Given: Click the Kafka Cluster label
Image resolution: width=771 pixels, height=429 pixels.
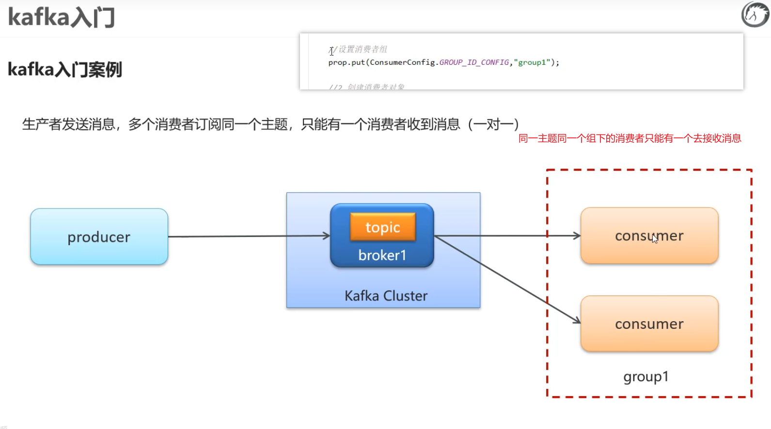Looking at the screenshot, I should tap(386, 296).
